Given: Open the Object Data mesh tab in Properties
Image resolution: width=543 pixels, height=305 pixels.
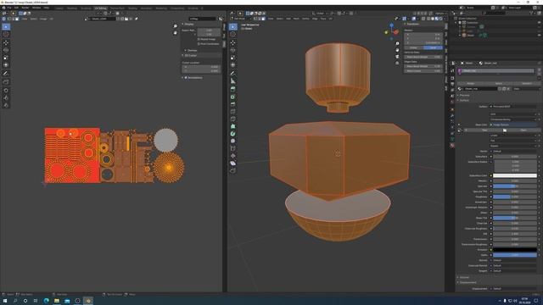Looking at the screenshot, I should pyautogui.click(x=452, y=139).
